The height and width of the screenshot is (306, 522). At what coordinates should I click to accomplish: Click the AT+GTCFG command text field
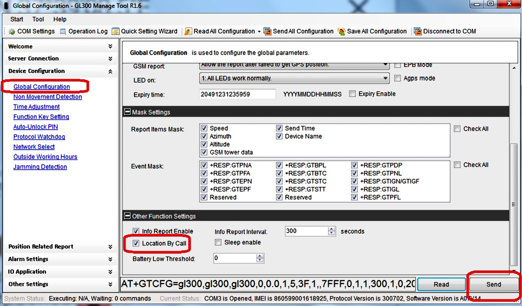tap(269, 284)
